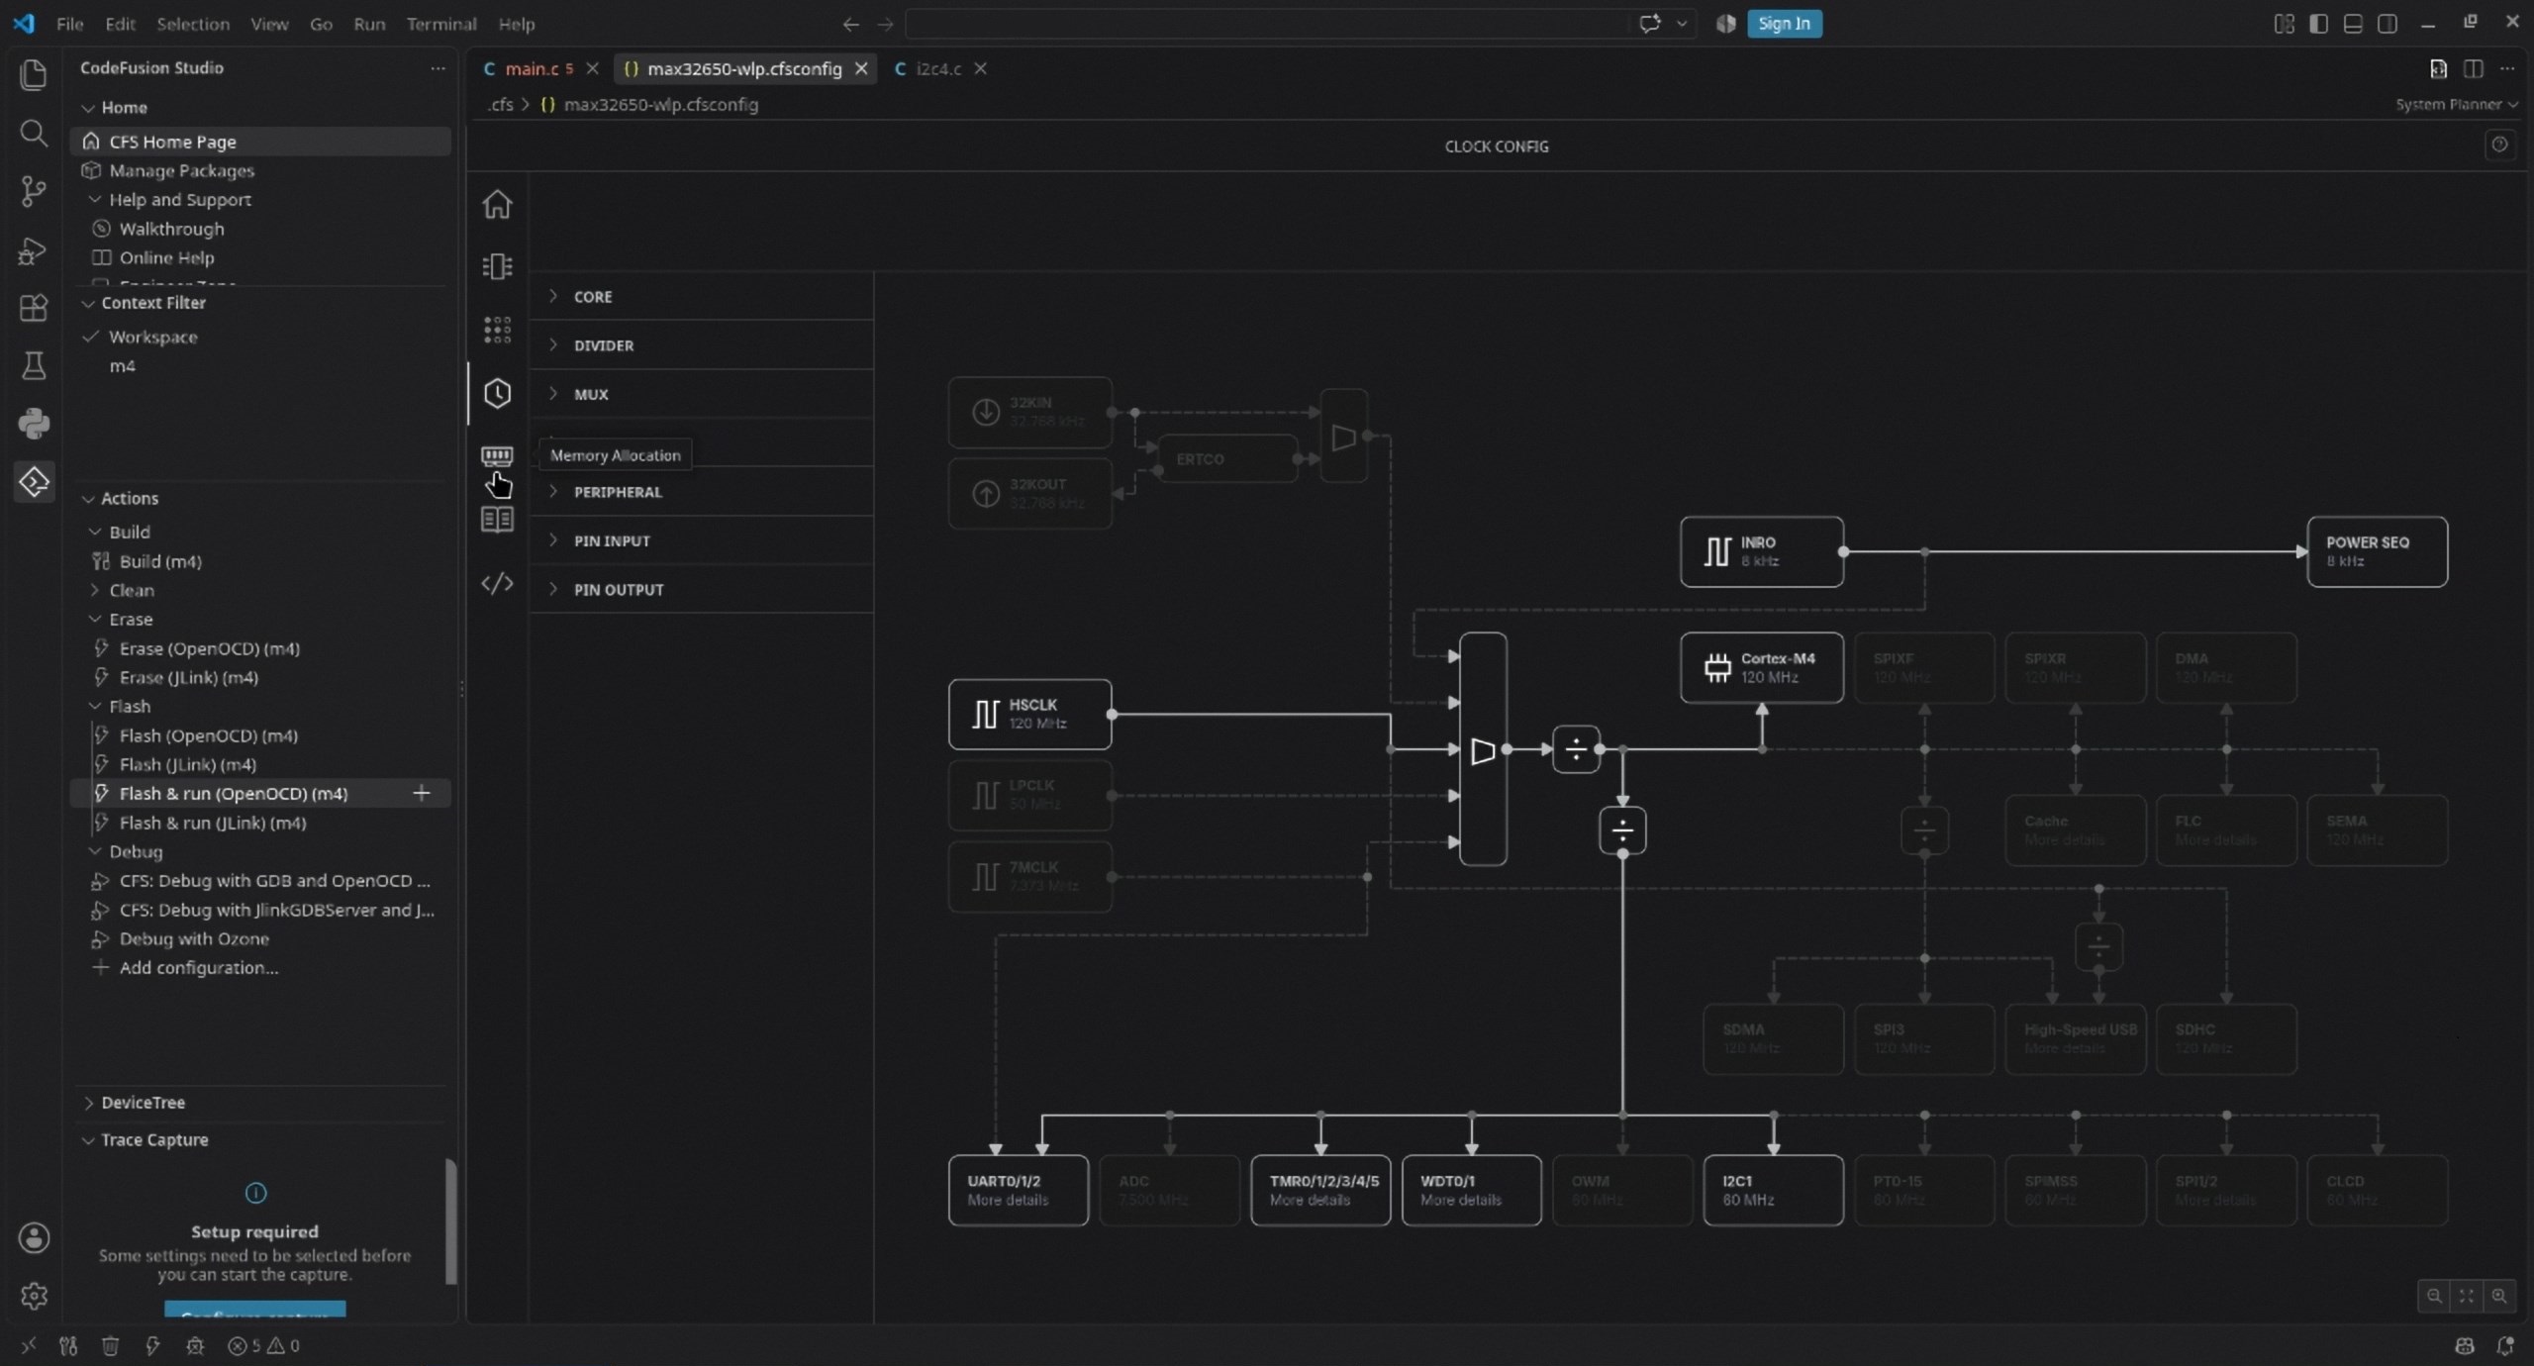Toggle Workspace context filter check
Image resolution: width=2534 pixels, height=1366 pixels.
91,337
